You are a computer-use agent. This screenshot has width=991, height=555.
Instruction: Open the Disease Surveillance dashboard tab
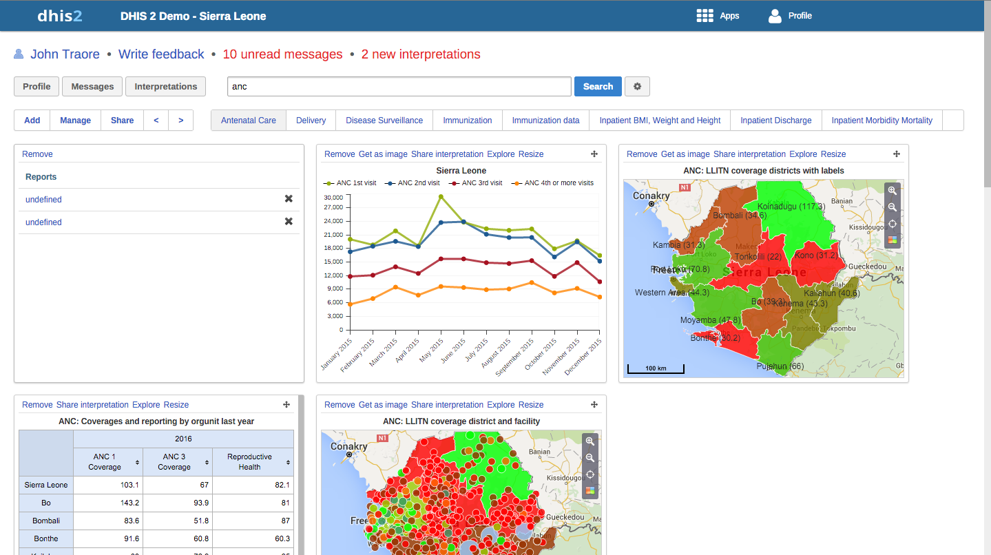pos(384,121)
